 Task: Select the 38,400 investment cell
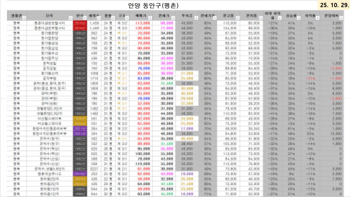point(187,144)
